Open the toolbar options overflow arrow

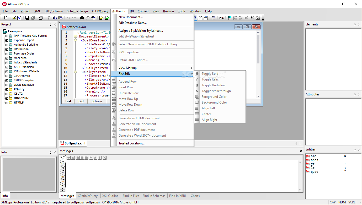[x=263, y=19]
